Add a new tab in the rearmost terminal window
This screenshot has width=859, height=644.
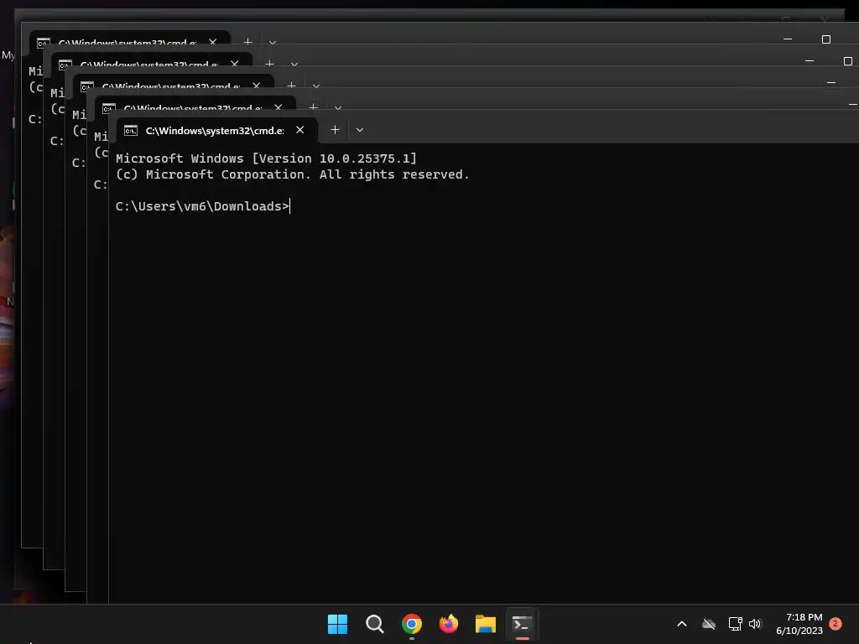[x=247, y=41]
